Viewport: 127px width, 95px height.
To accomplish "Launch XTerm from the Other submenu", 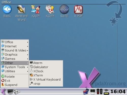I will point(46,75).
